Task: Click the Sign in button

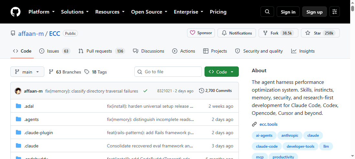Action: point(288,12)
